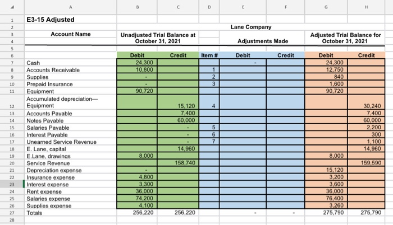The image size is (393, 225).
Task: Select column B header
Action: point(137,7)
